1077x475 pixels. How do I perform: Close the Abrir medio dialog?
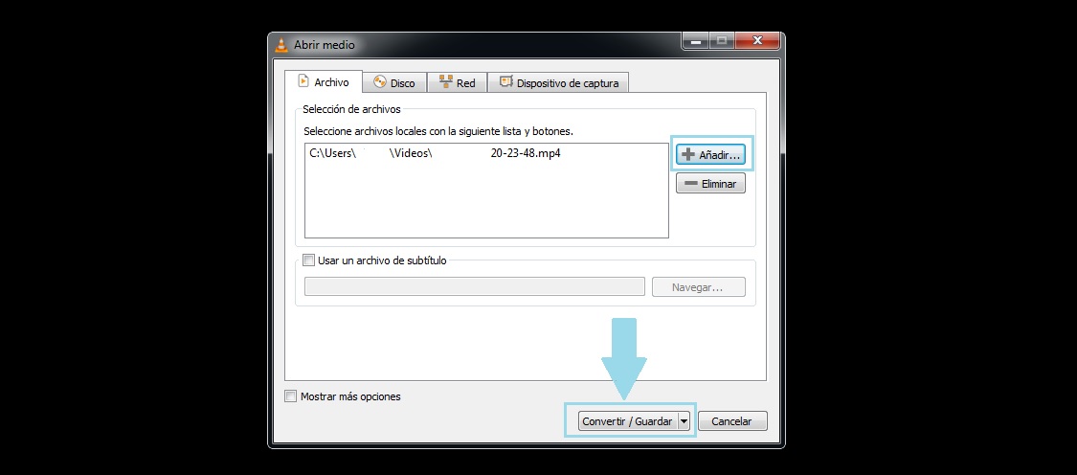point(757,41)
